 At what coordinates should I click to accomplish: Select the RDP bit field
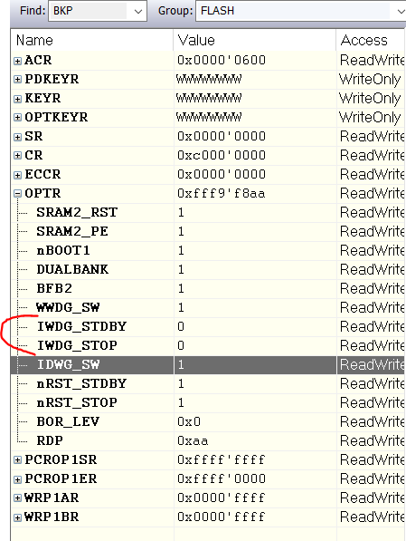50,440
